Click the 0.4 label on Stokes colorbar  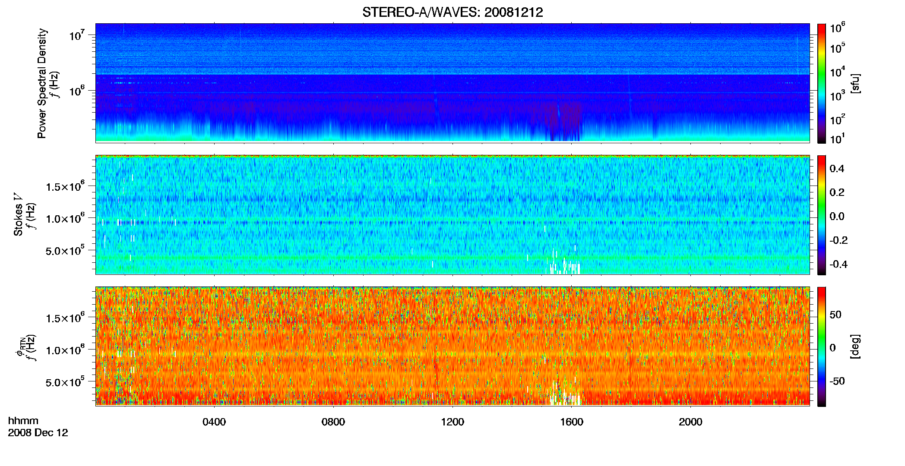(837, 169)
